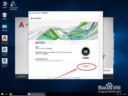The width and height of the screenshot is (128, 96).
Task: Open Control Panel desktop icon
Action: point(5,28)
